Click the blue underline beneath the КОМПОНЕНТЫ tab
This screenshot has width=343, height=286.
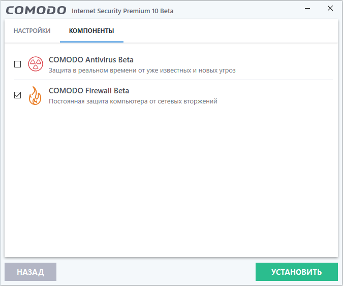tap(91, 42)
